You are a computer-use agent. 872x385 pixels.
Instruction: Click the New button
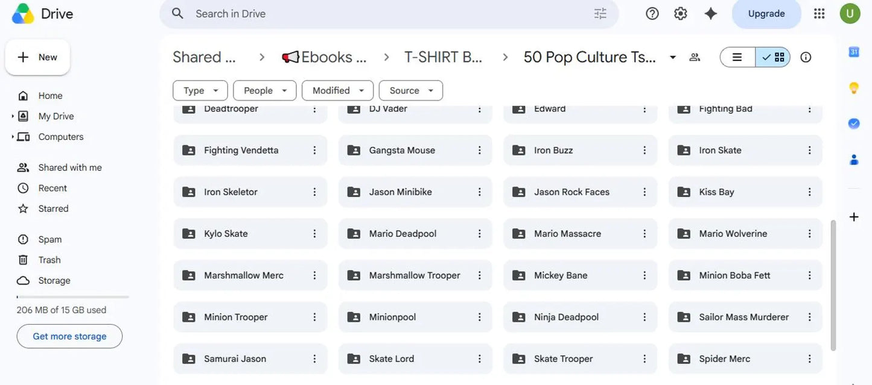click(x=37, y=57)
